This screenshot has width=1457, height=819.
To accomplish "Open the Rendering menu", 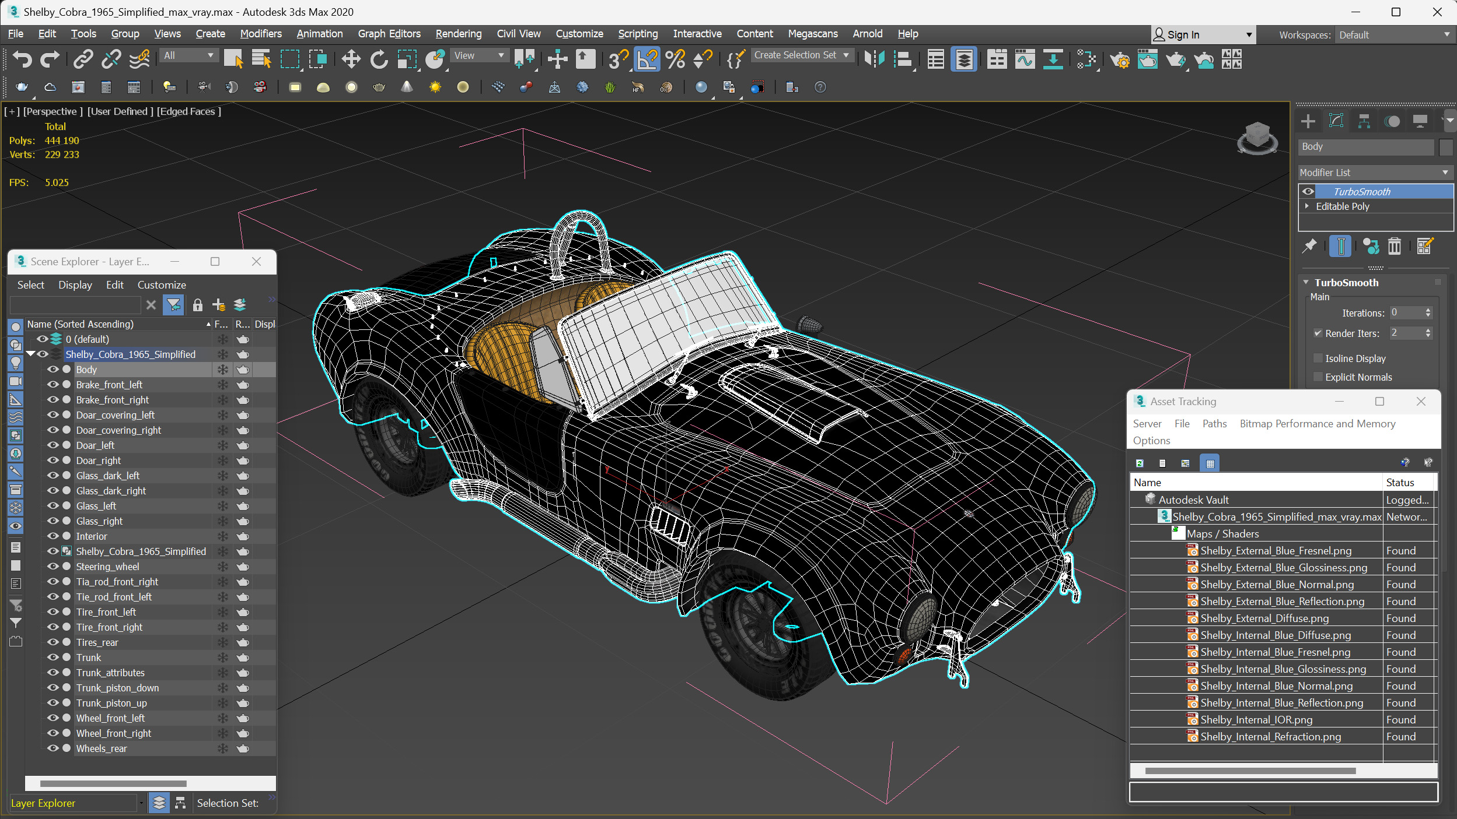I will click(458, 34).
